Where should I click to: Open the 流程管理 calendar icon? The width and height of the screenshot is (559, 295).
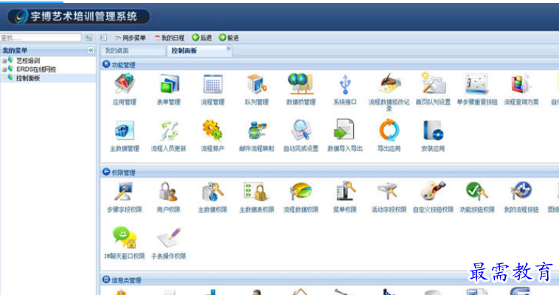213,84
